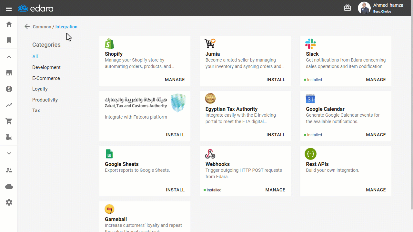Select the Tax category

[36, 111]
